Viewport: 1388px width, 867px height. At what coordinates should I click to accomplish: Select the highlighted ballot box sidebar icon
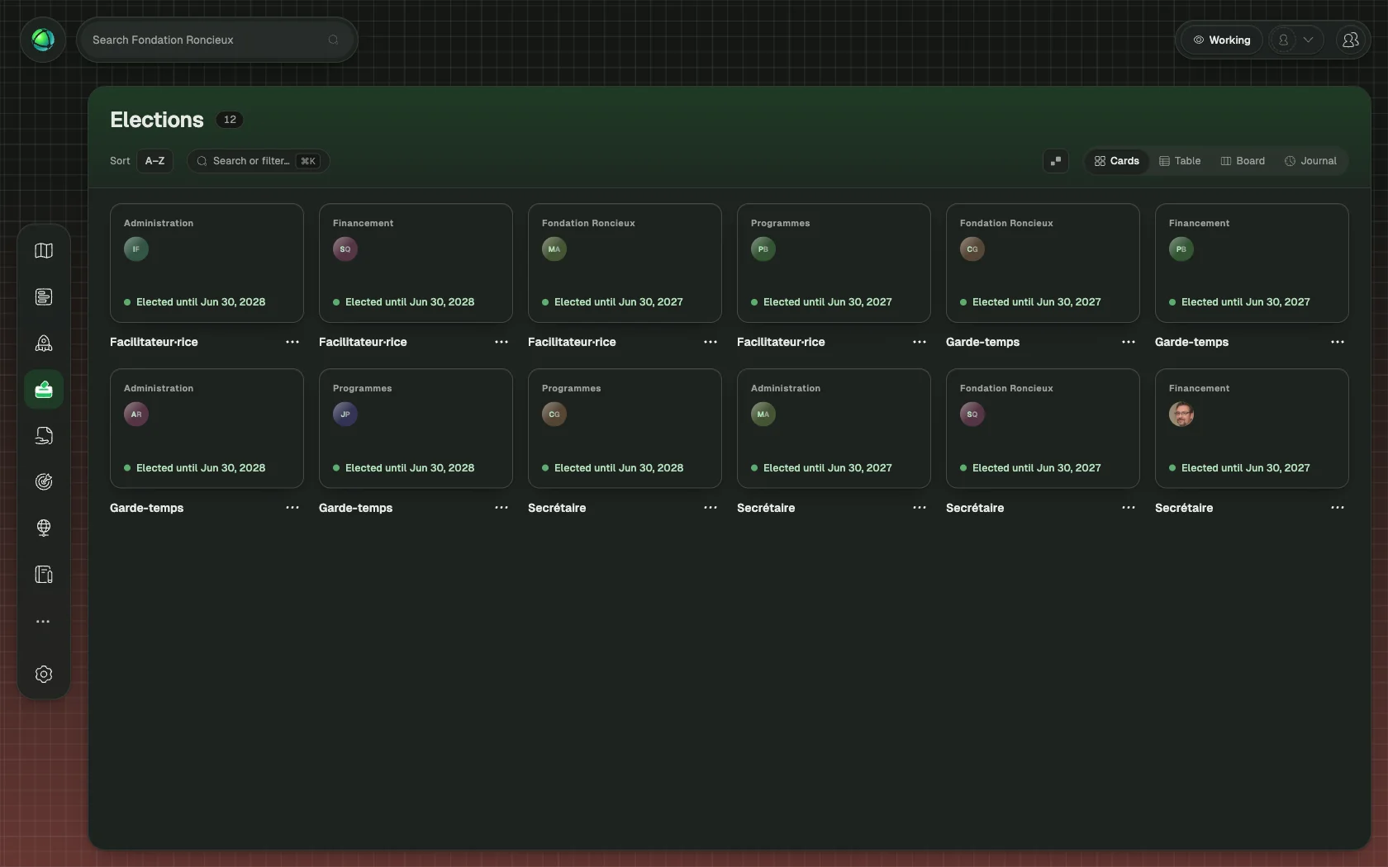[44, 389]
